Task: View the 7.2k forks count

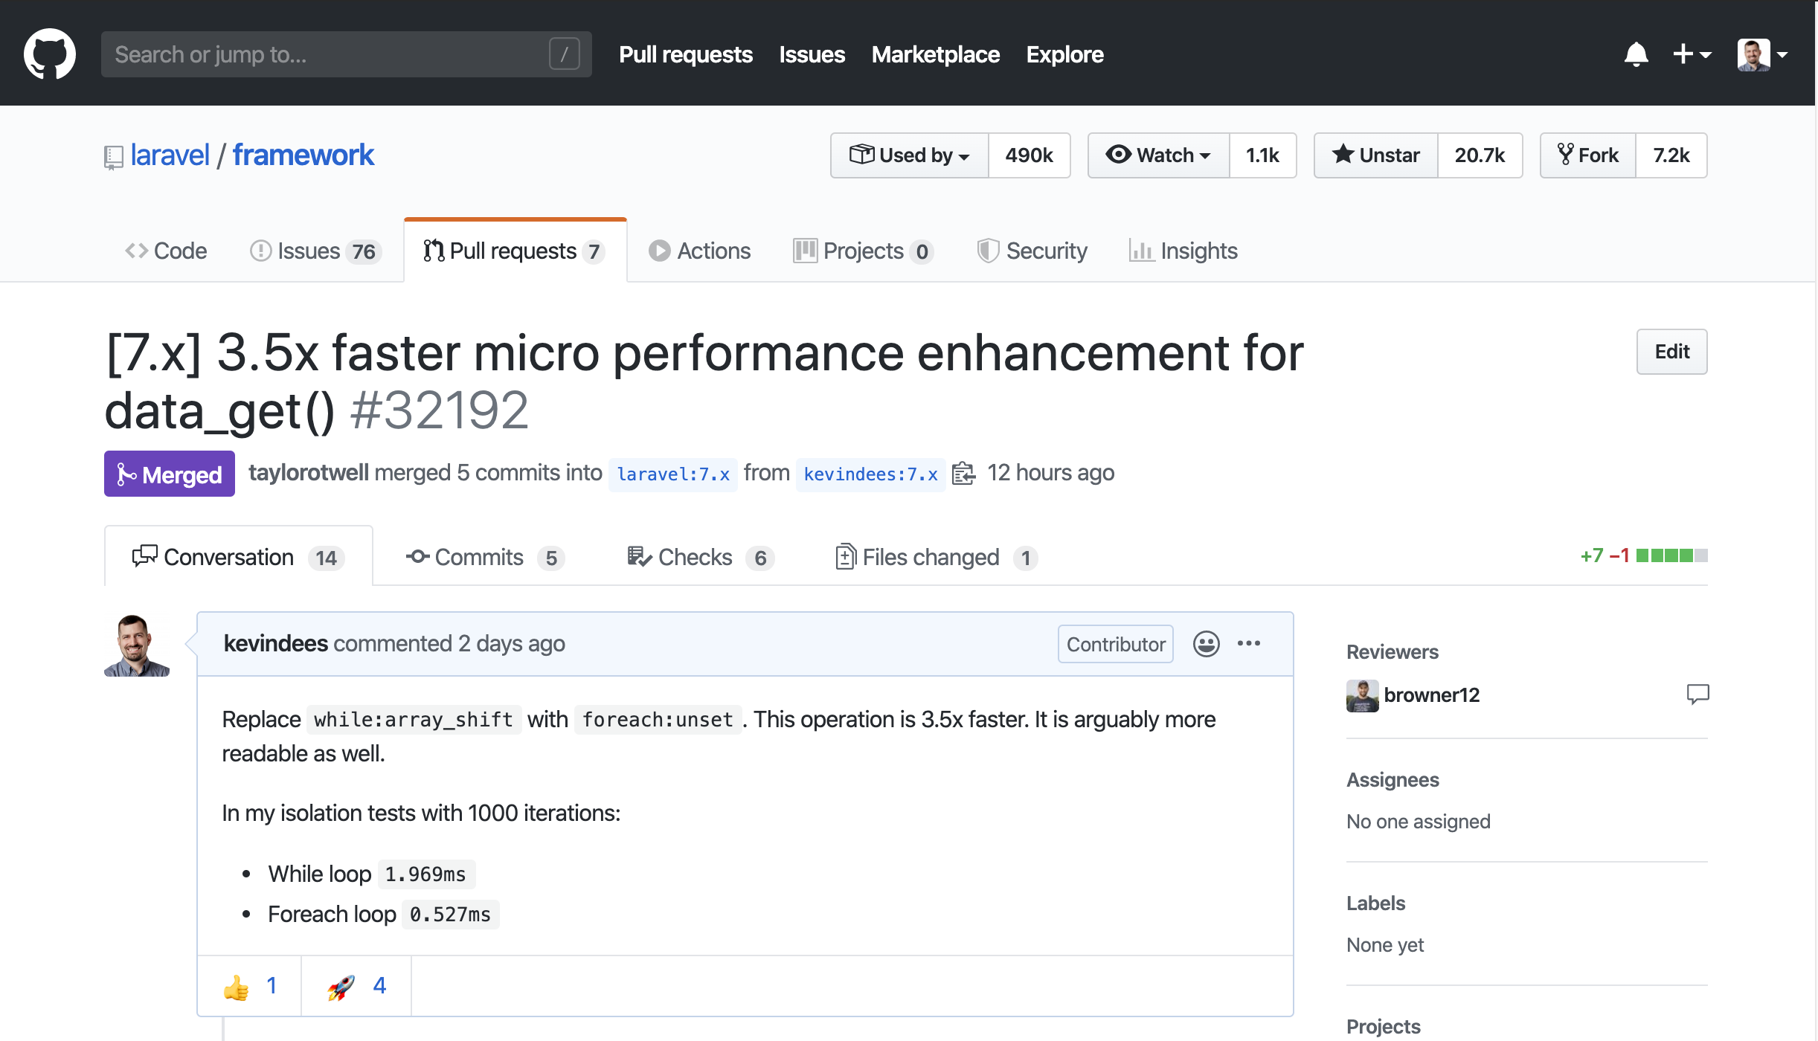Action: click(1671, 155)
